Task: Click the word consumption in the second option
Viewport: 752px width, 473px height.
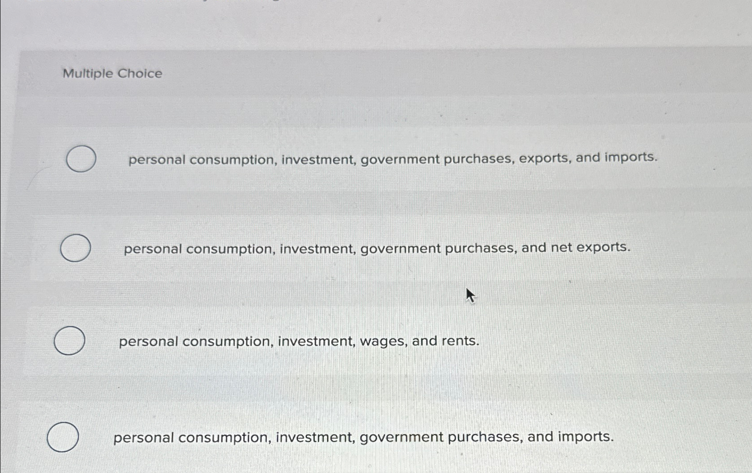Action: coord(228,249)
